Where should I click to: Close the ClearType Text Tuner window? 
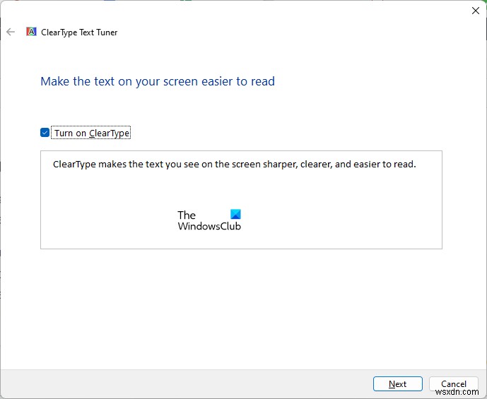[475, 11]
